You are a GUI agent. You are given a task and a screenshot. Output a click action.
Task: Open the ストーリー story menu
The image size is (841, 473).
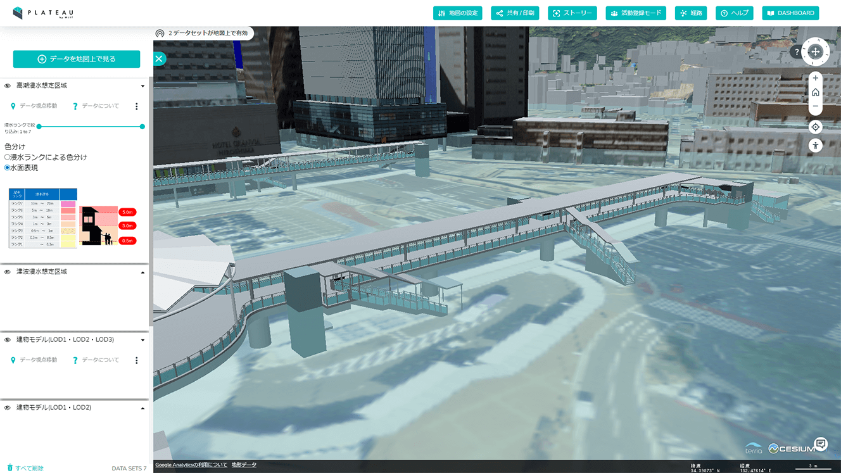tap(572, 13)
